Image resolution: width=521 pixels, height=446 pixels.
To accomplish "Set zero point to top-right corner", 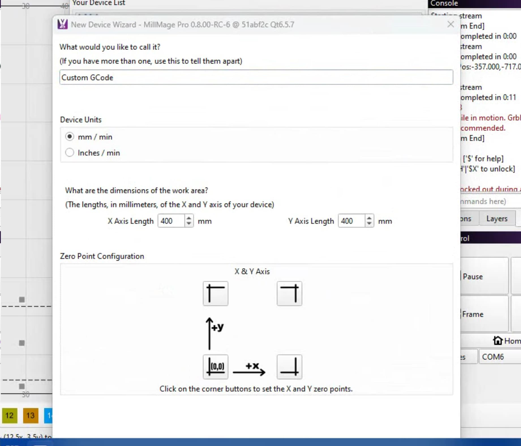I will (x=289, y=293).
